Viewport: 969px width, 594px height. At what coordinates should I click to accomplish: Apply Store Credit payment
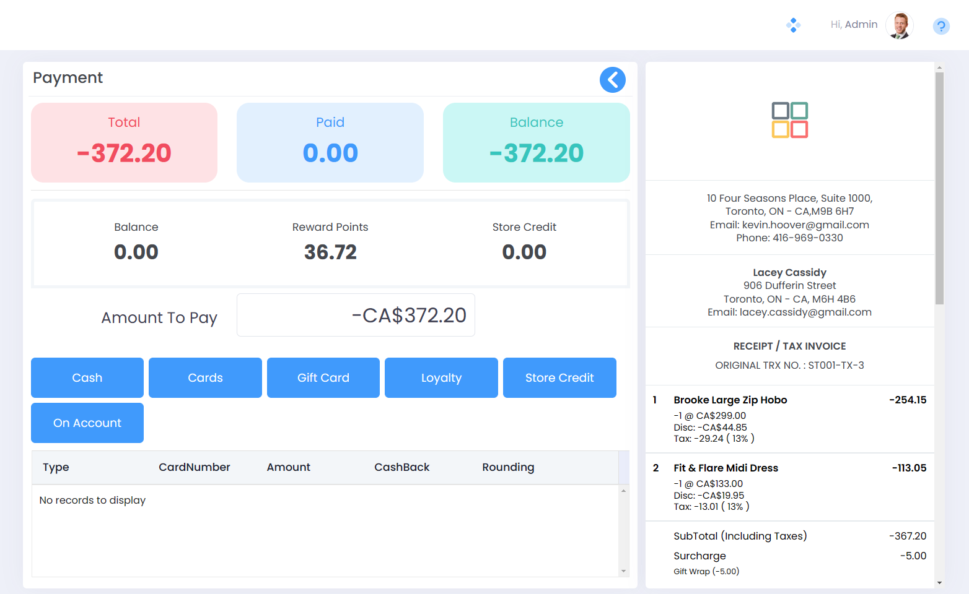pos(559,377)
